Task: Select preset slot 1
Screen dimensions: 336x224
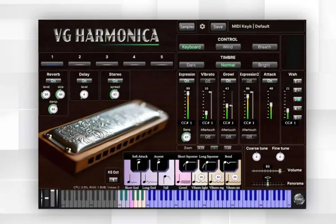Action: (52, 64)
